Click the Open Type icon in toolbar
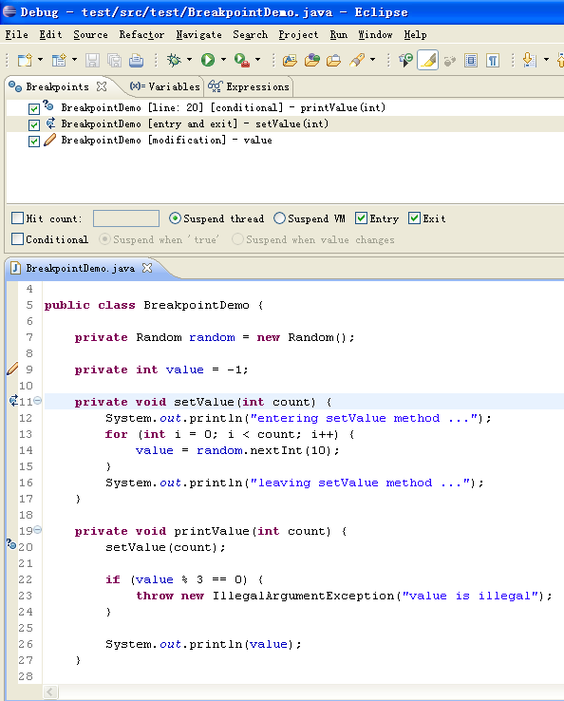The image size is (564, 701). pyautogui.click(x=311, y=61)
